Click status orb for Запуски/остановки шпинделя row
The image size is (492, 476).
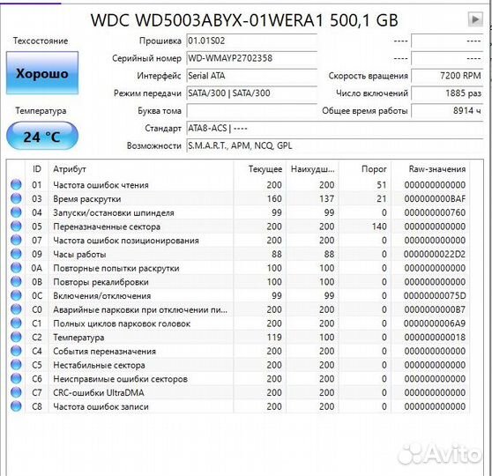click(x=16, y=212)
